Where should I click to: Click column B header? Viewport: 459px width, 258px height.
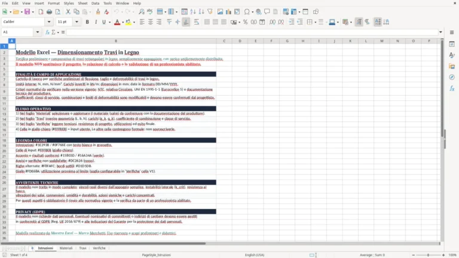pyautogui.click(x=115, y=41)
